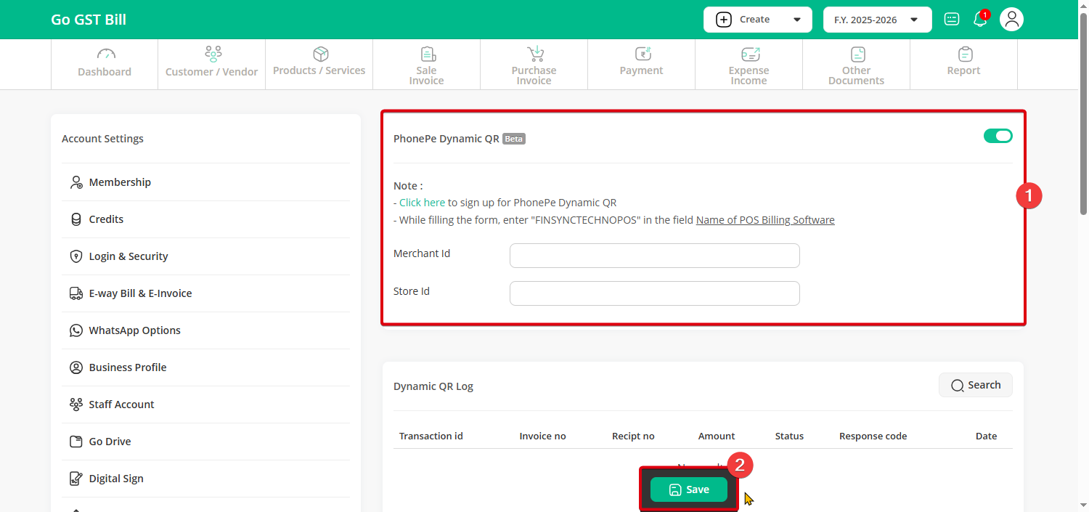
Task: Open the user profile avatar icon
Action: 1011,20
